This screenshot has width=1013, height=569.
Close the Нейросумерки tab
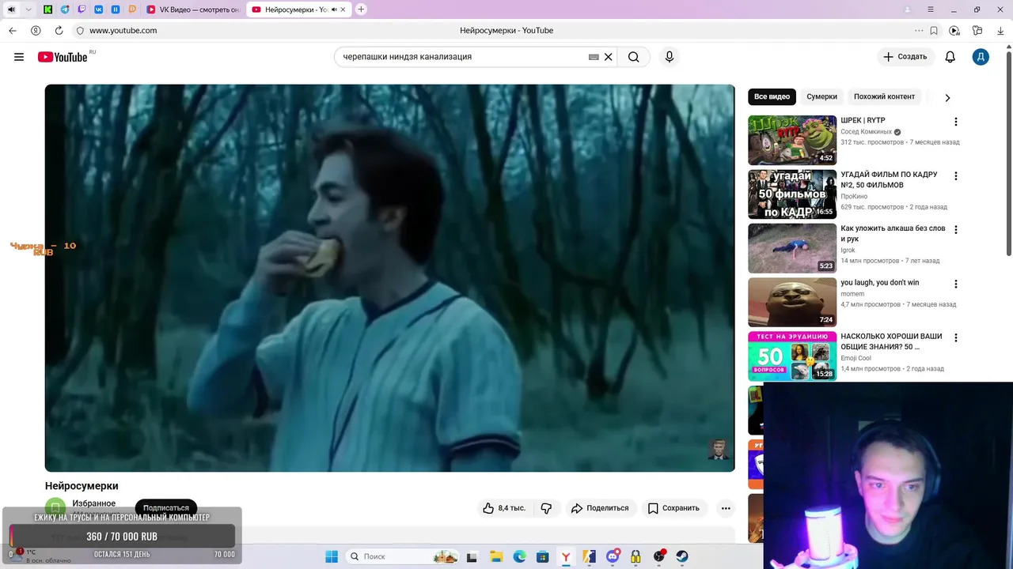click(x=343, y=9)
